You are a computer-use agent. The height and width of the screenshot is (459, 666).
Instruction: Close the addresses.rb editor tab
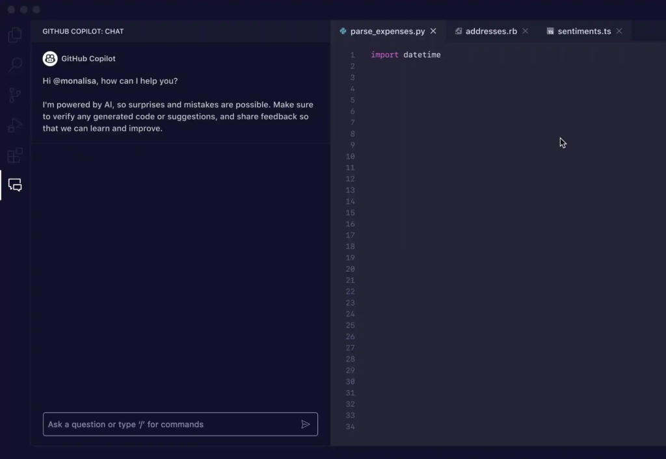(x=526, y=31)
